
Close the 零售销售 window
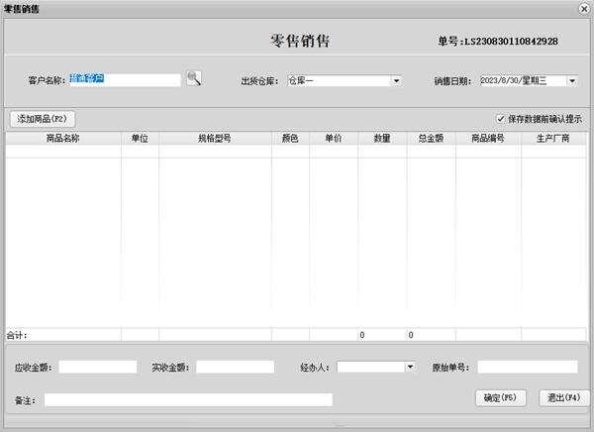click(x=584, y=8)
